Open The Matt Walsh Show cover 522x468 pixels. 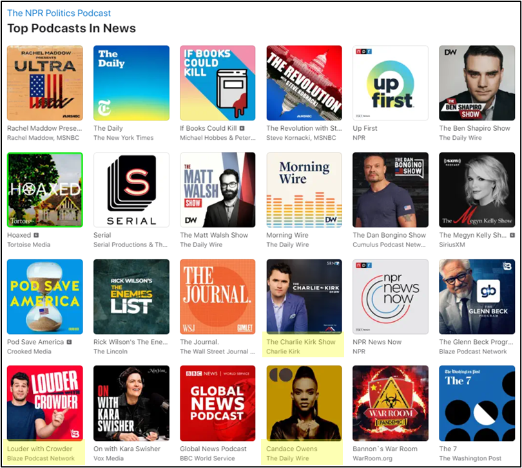[x=218, y=190]
